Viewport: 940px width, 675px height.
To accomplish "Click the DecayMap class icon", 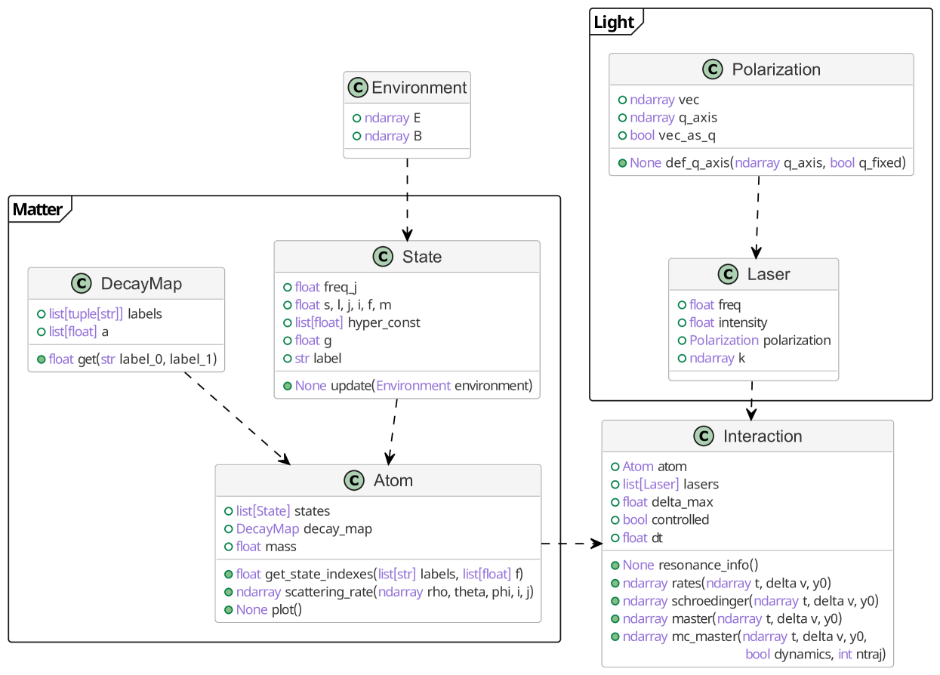I will [x=81, y=284].
